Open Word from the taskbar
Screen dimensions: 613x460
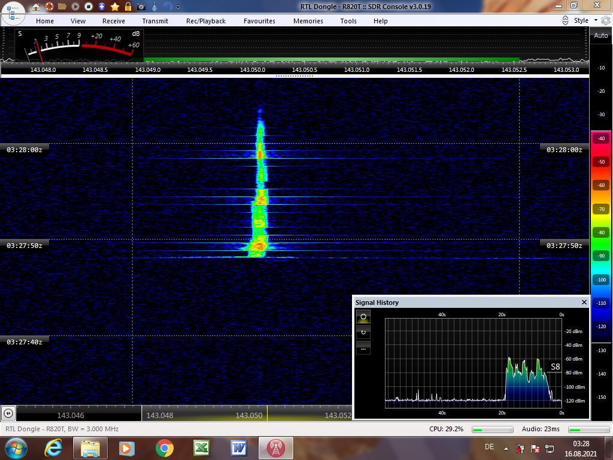pos(239,448)
